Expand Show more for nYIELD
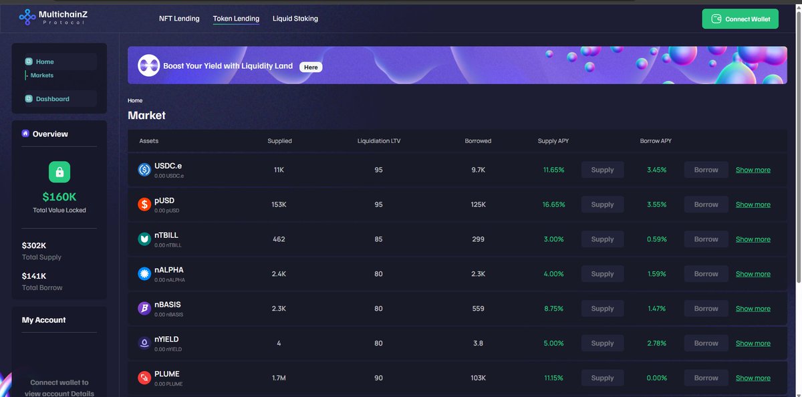The image size is (802, 397). point(753,342)
